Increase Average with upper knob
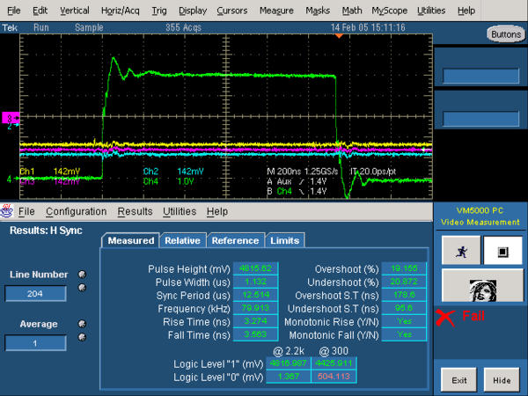This screenshot has height=396, width=528. tap(82, 324)
